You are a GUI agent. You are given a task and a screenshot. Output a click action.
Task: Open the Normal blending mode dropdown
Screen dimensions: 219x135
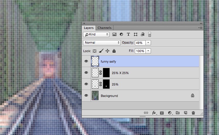point(102,43)
